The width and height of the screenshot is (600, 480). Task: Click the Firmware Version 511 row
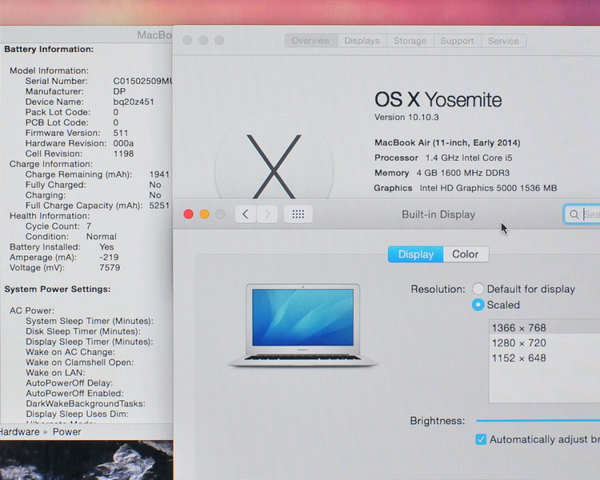pyautogui.click(x=77, y=133)
